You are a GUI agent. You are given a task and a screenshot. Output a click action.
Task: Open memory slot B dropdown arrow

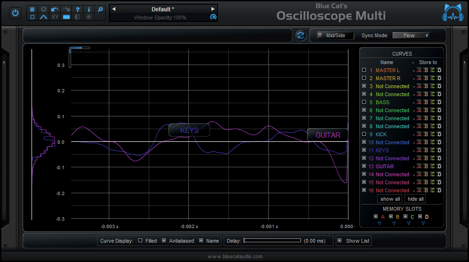point(394,223)
